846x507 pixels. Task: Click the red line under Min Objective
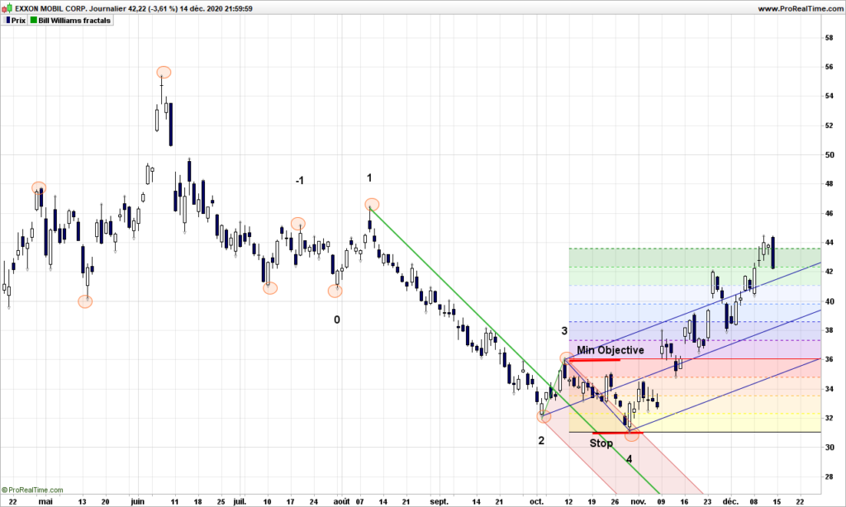point(595,359)
